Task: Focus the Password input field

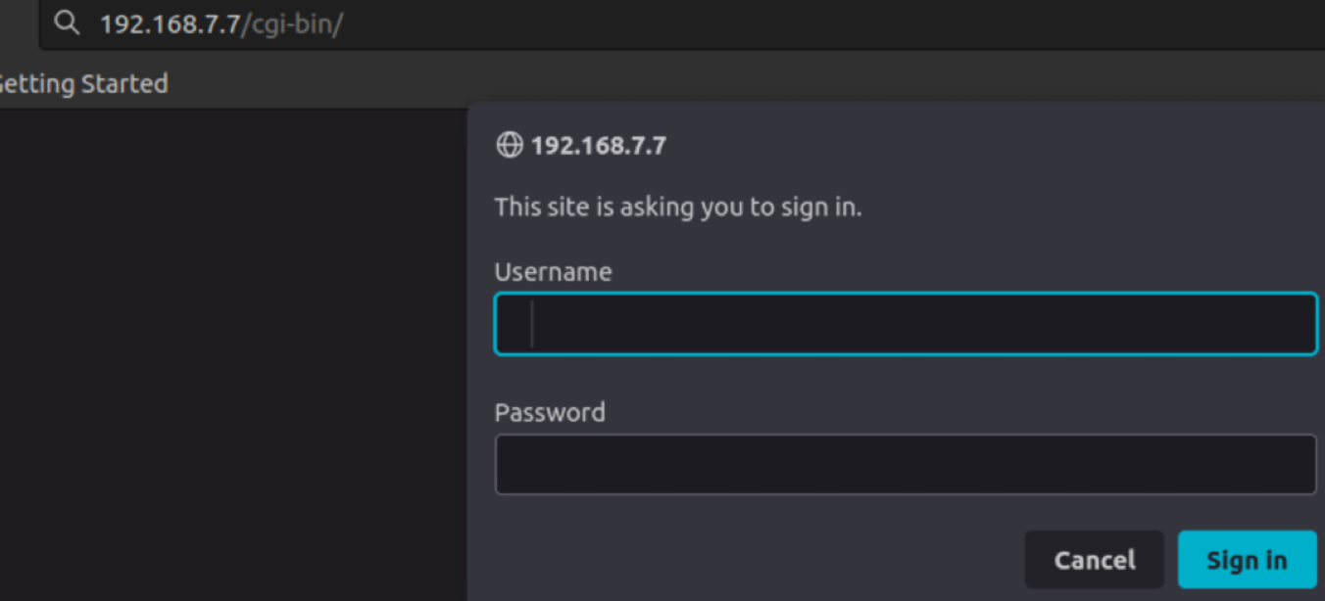Action: click(x=905, y=464)
